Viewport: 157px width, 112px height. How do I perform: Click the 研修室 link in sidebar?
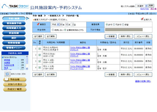tap(7, 60)
